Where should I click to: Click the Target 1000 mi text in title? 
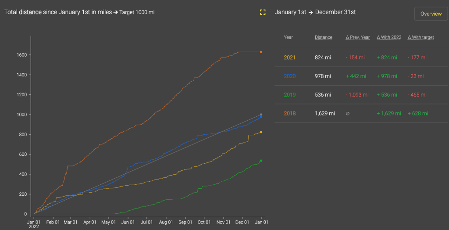pos(137,12)
